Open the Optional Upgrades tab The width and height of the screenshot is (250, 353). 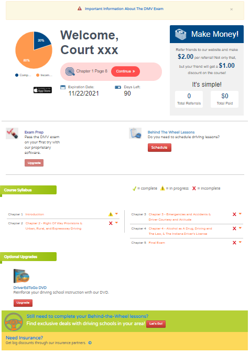click(28, 257)
